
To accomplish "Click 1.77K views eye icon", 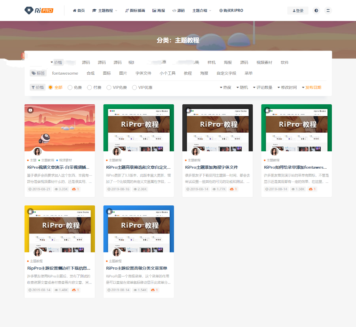I will point(214,189).
